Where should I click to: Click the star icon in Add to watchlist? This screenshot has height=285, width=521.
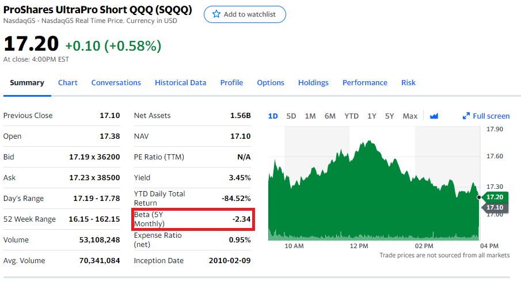[x=216, y=14]
